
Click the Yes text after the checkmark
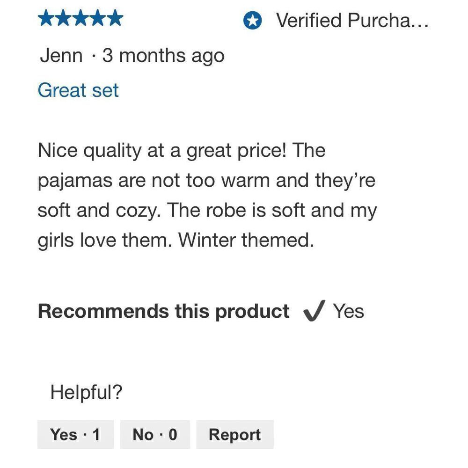tap(348, 311)
